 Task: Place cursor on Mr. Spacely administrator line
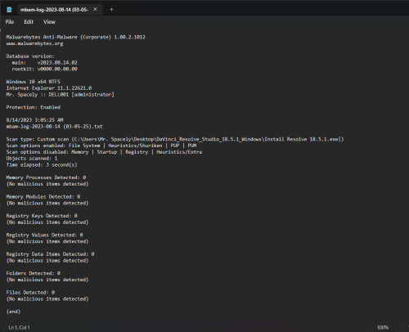click(x=61, y=95)
